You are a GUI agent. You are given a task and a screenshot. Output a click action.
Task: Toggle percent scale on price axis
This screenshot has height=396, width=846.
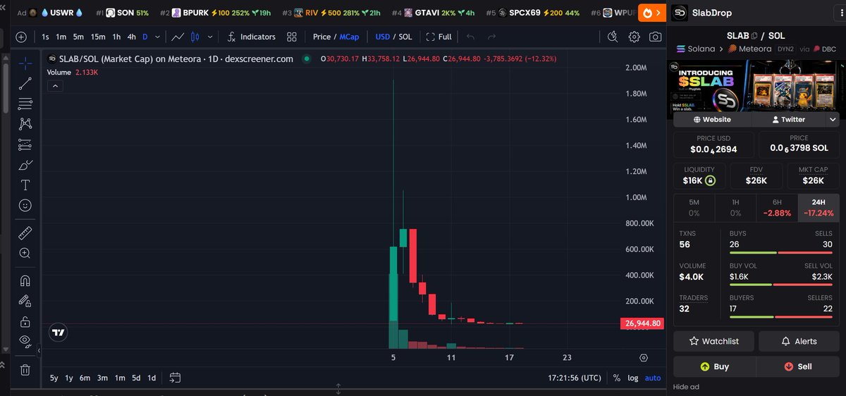click(x=617, y=378)
